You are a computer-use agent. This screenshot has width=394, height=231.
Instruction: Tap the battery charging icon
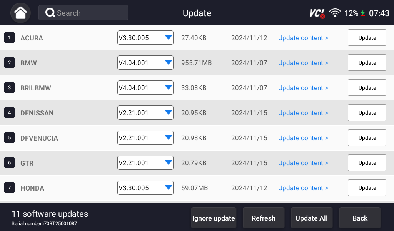[363, 13]
